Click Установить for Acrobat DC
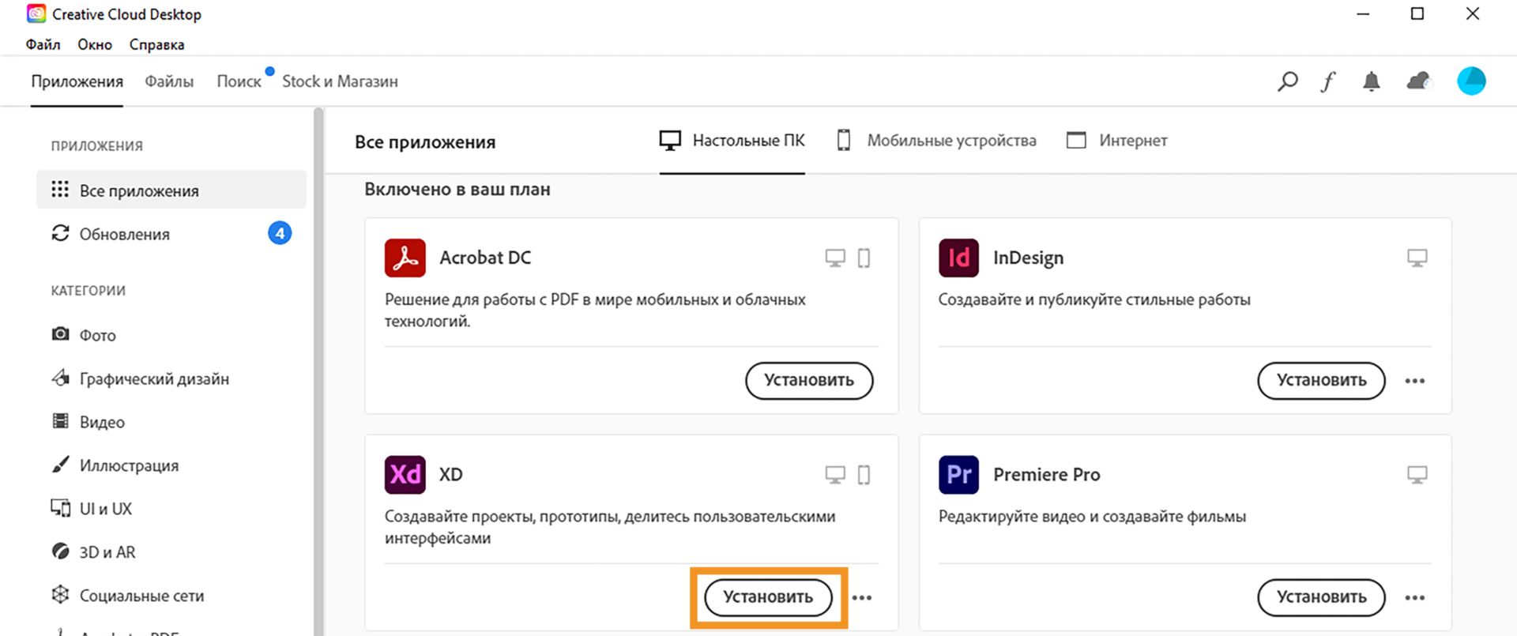 point(809,381)
